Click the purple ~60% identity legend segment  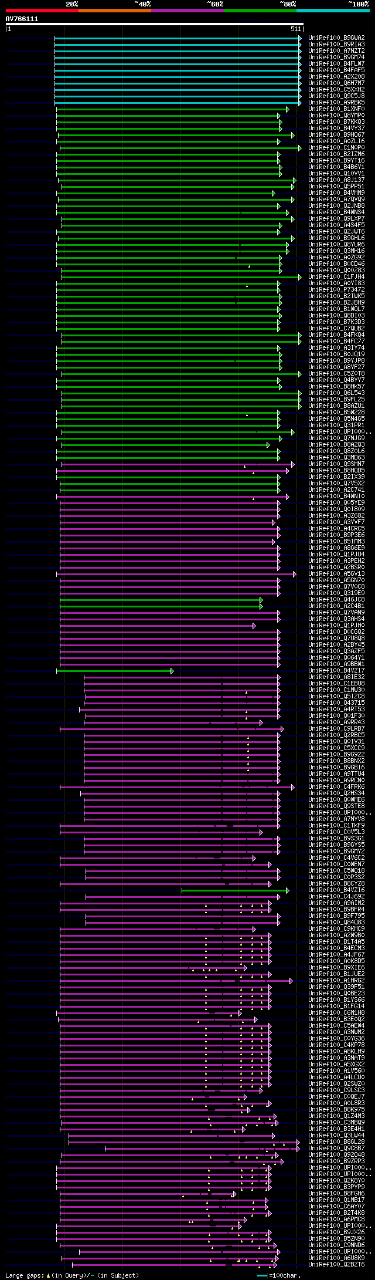187,11
